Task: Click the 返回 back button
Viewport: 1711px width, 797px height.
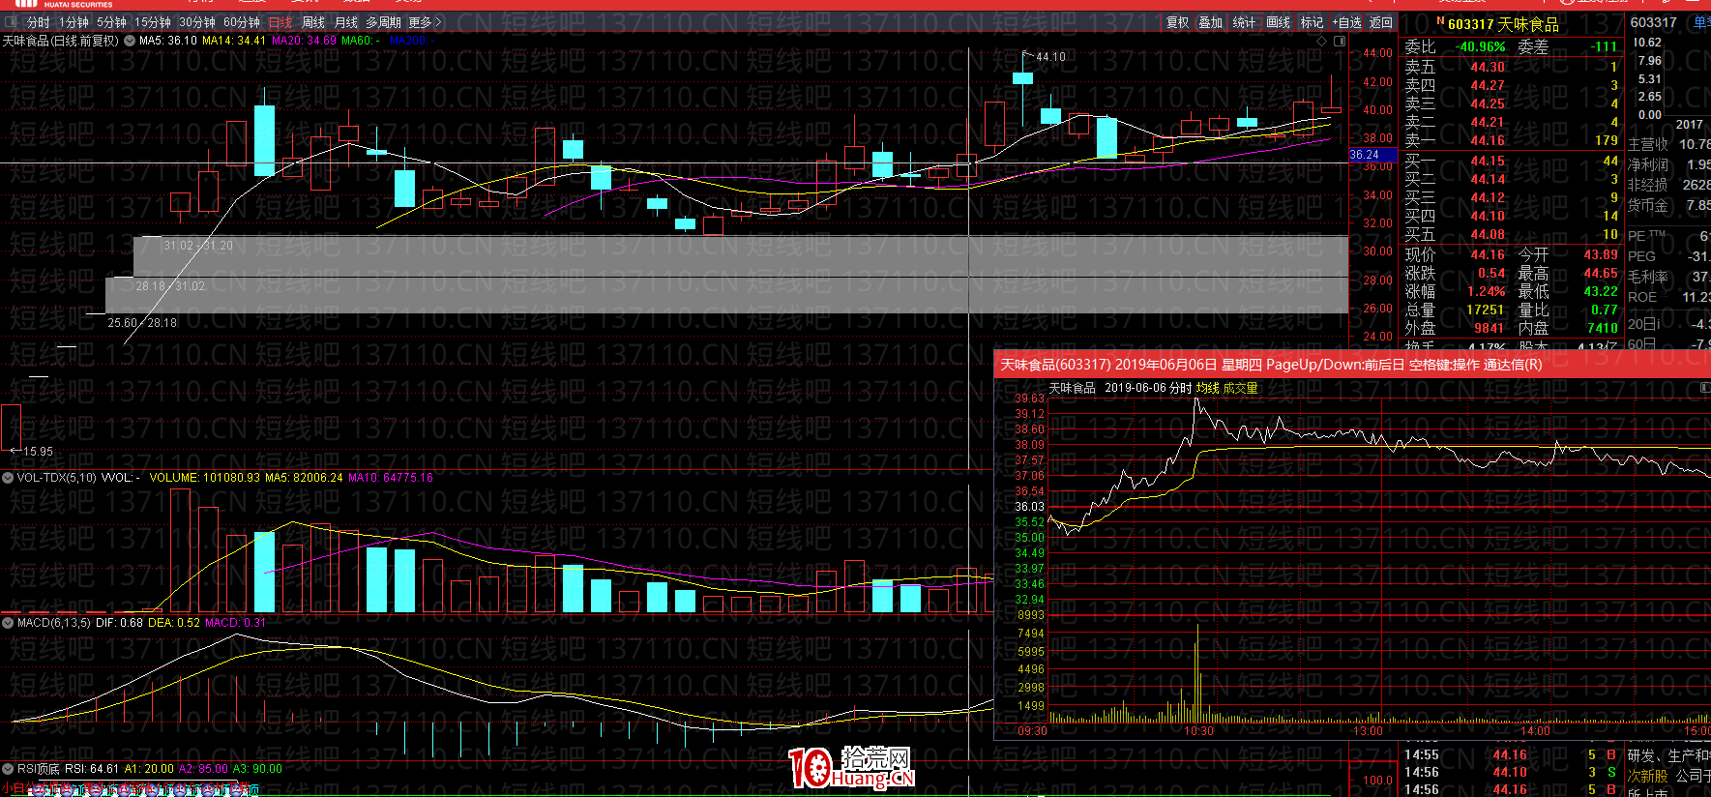Action: (1381, 22)
